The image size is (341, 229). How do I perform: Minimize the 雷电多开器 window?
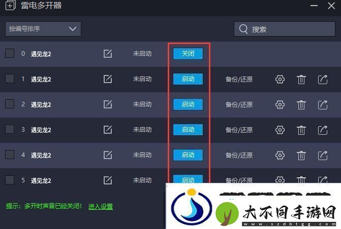point(314,6)
